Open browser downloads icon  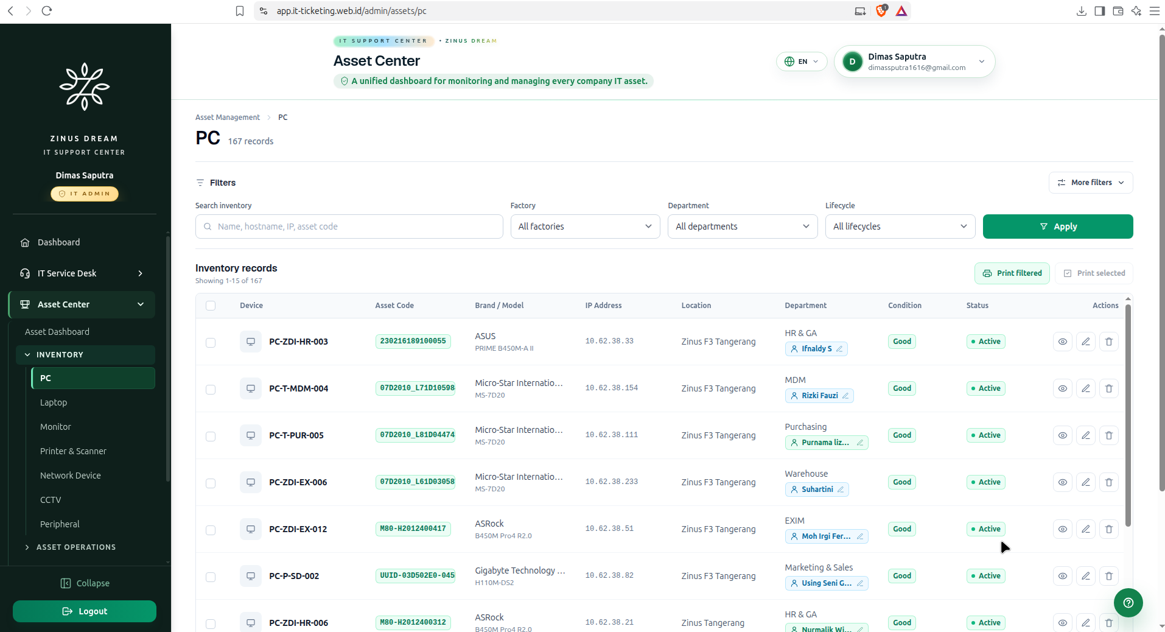click(x=1081, y=11)
